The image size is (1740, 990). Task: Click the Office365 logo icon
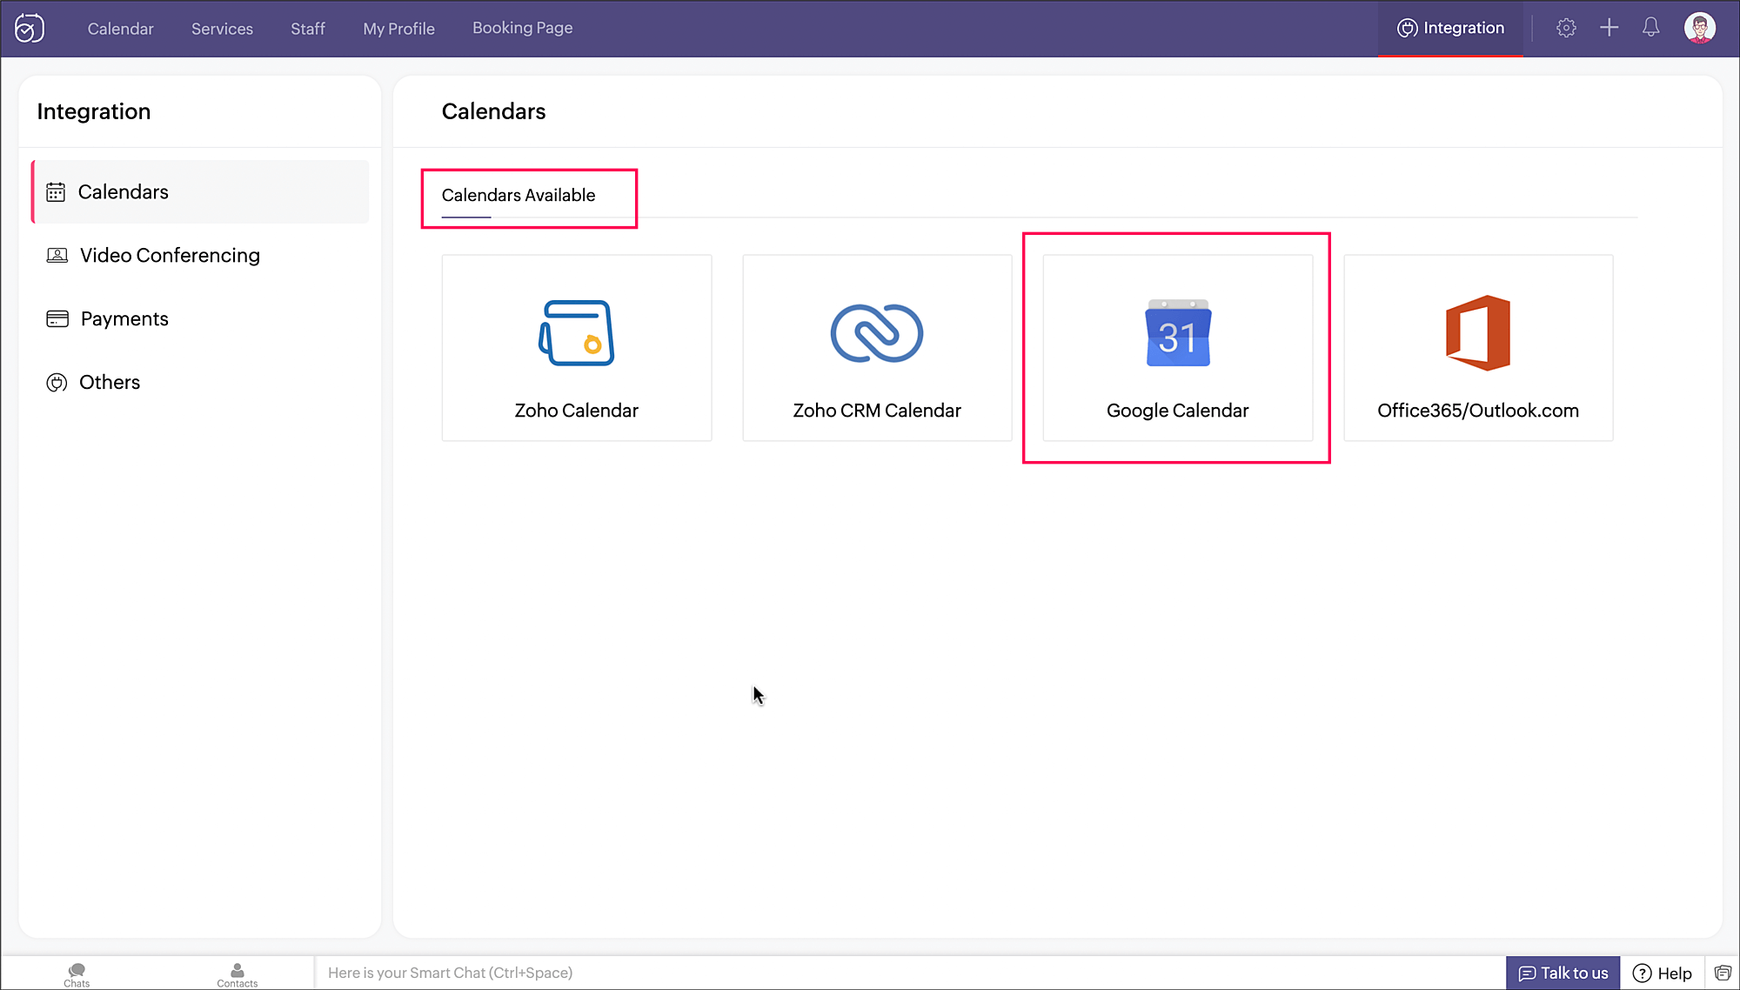1478,333
